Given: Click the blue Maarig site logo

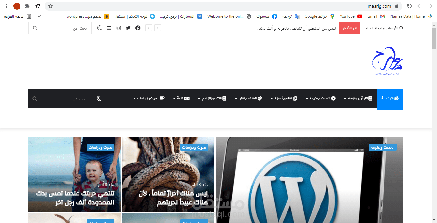Looking at the screenshot, I should coord(388,61).
